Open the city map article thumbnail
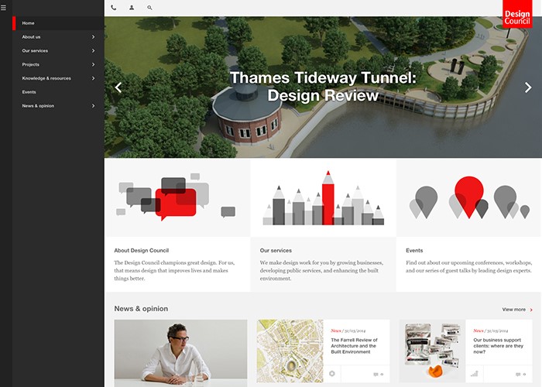 point(290,351)
